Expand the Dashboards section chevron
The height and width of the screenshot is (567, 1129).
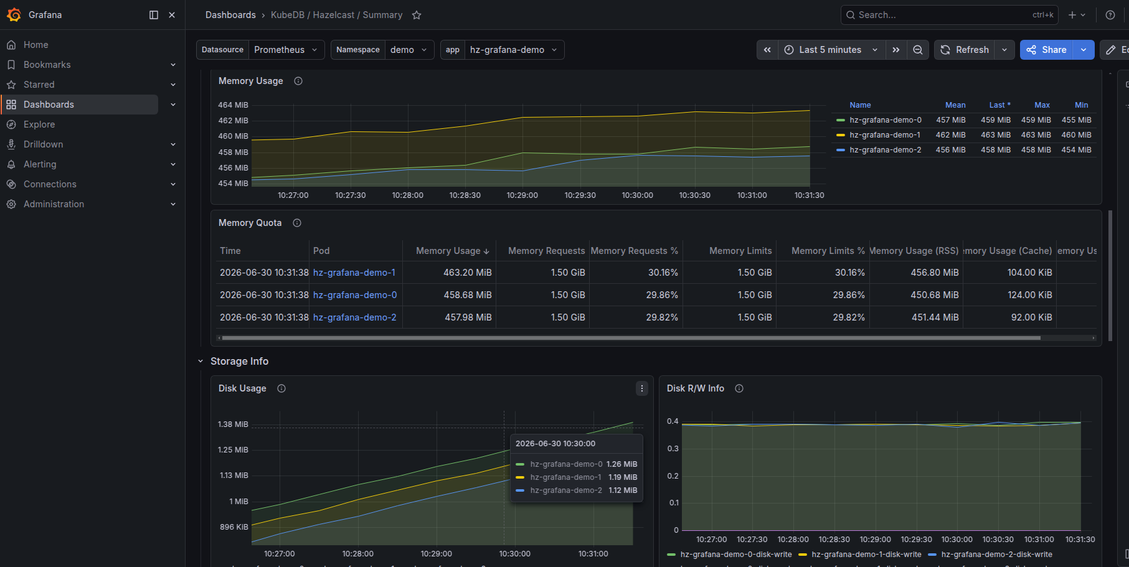173,105
